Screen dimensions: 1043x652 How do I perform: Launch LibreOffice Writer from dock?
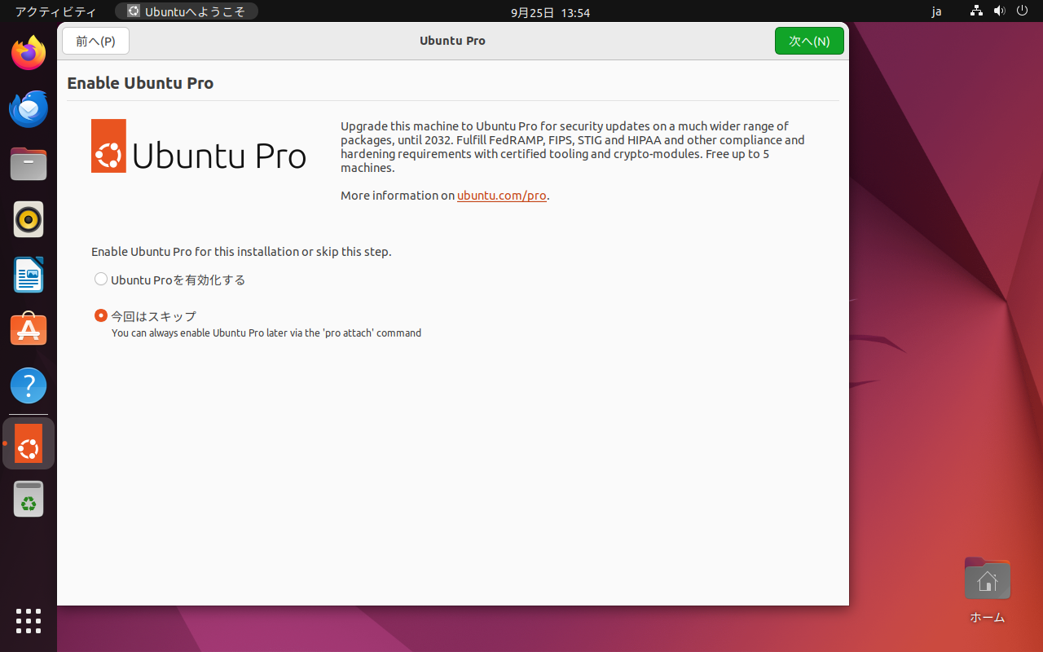(29, 275)
